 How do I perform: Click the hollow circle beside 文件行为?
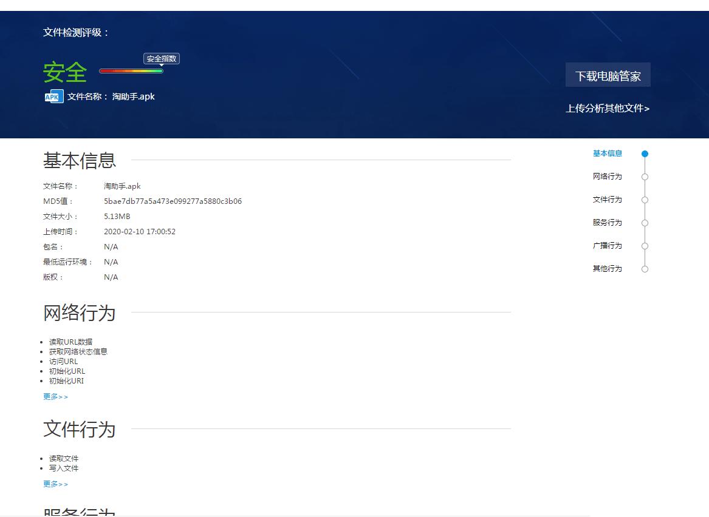(645, 200)
